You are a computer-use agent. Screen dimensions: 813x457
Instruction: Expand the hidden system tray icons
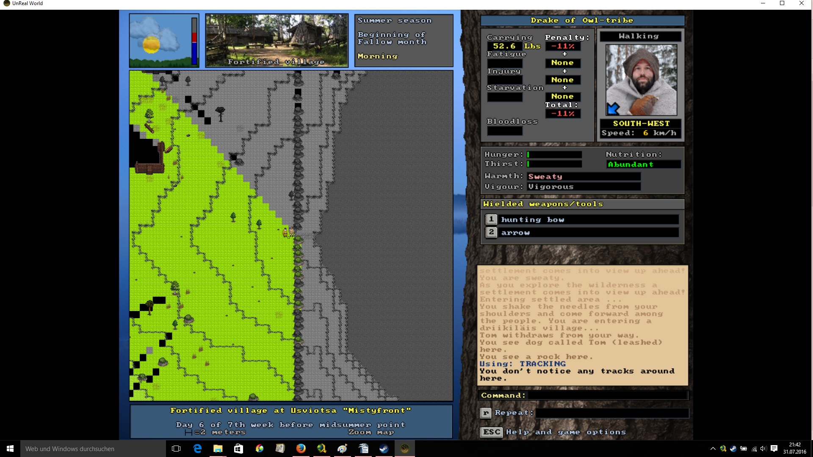(x=713, y=449)
